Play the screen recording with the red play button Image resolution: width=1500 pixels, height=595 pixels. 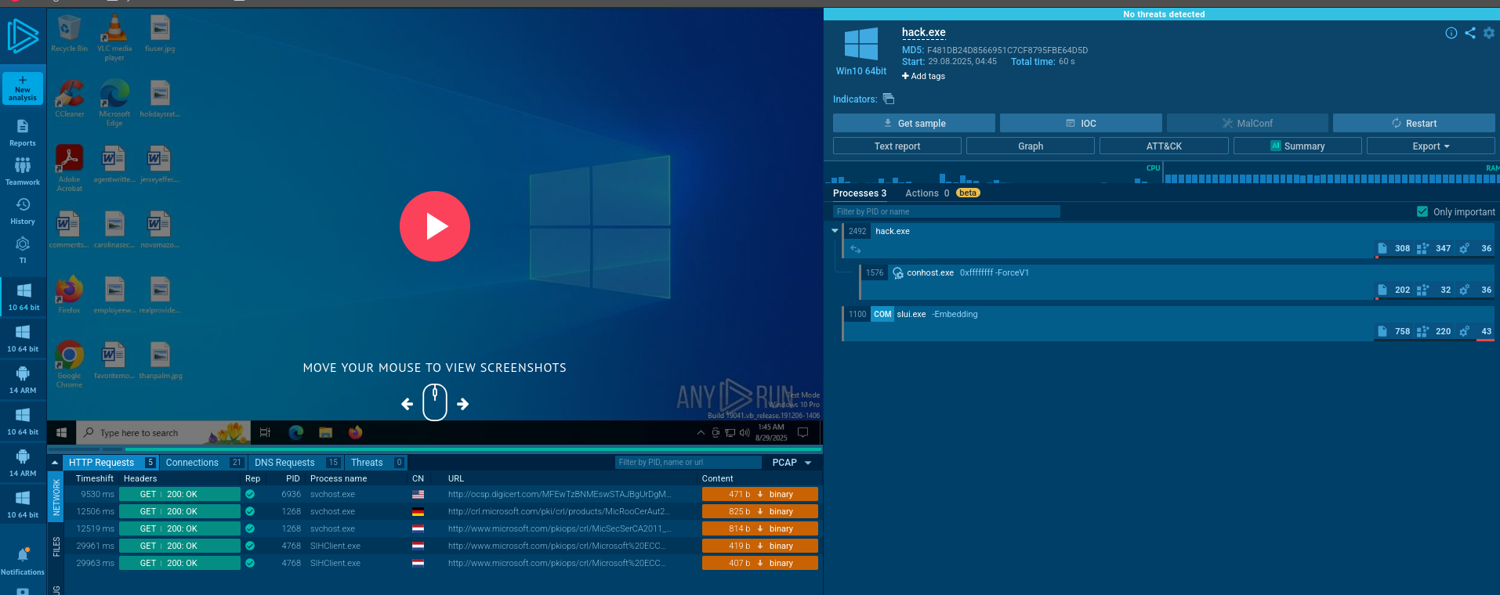point(435,226)
